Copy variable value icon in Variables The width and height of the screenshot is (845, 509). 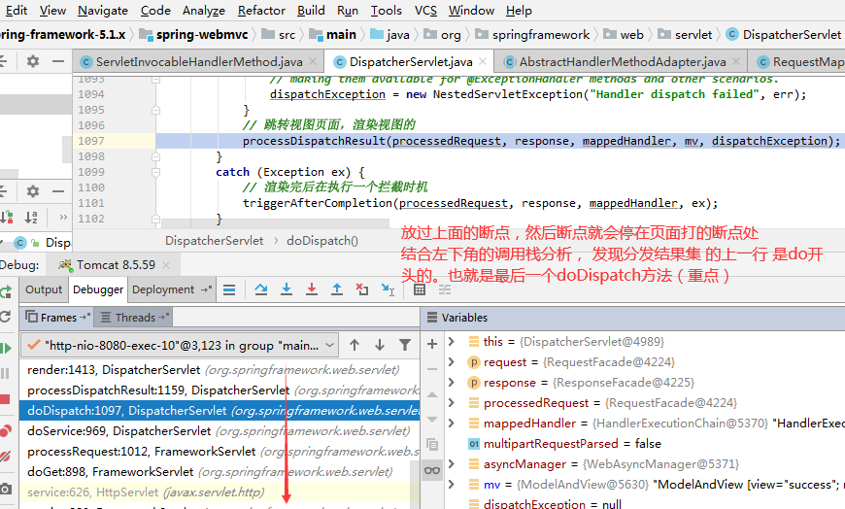point(431,444)
